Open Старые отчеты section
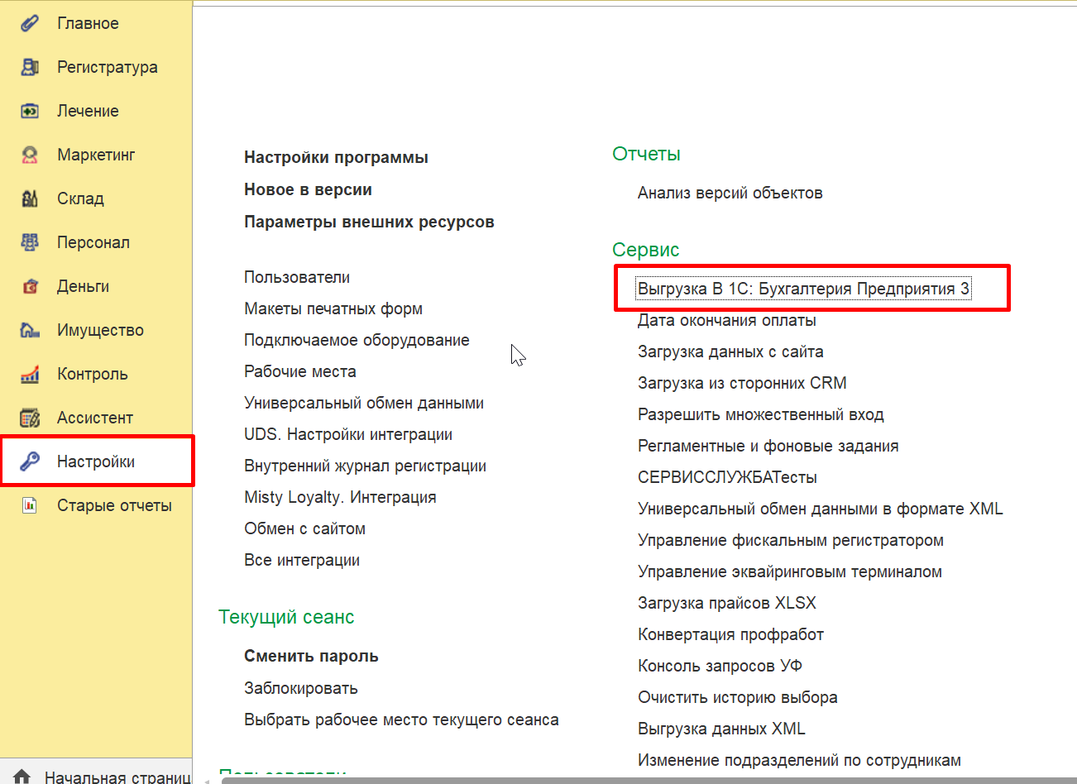Viewport: 1077px width, 784px height. pyautogui.click(x=114, y=505)
